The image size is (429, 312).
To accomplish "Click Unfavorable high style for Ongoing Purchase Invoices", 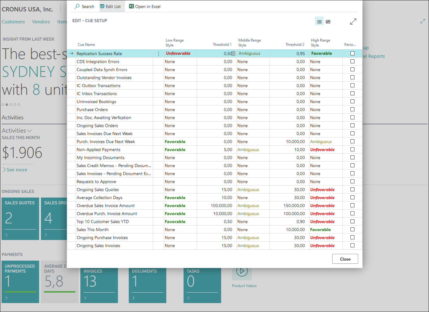I will (322, 238).
